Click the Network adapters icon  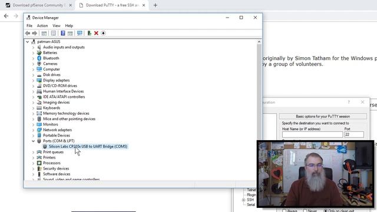pos(39,130)
